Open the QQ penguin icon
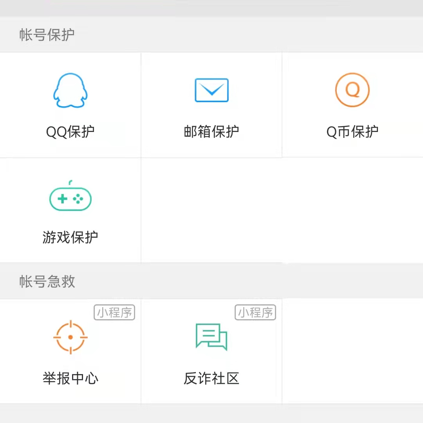This screenshot has width=423, height=423. coord(70,90)
